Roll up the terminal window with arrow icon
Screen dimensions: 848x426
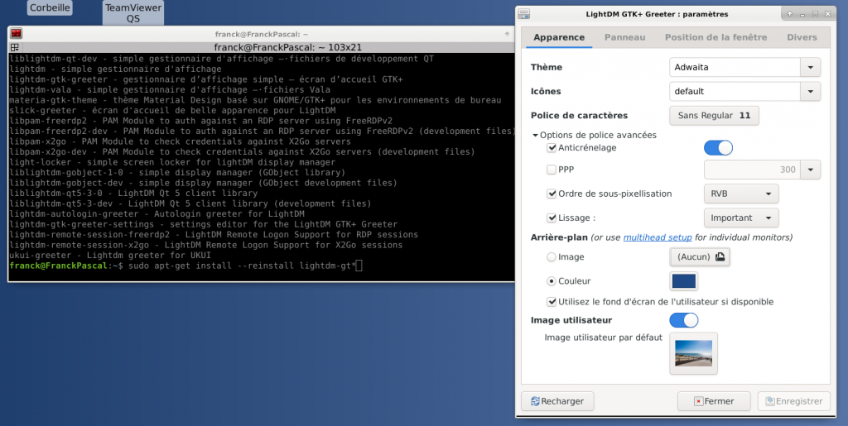[x=506, y=33]
